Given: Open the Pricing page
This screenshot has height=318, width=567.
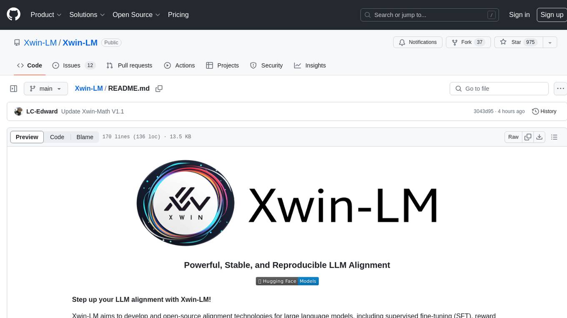Looking at the screenshot, I should pos(178,15).
